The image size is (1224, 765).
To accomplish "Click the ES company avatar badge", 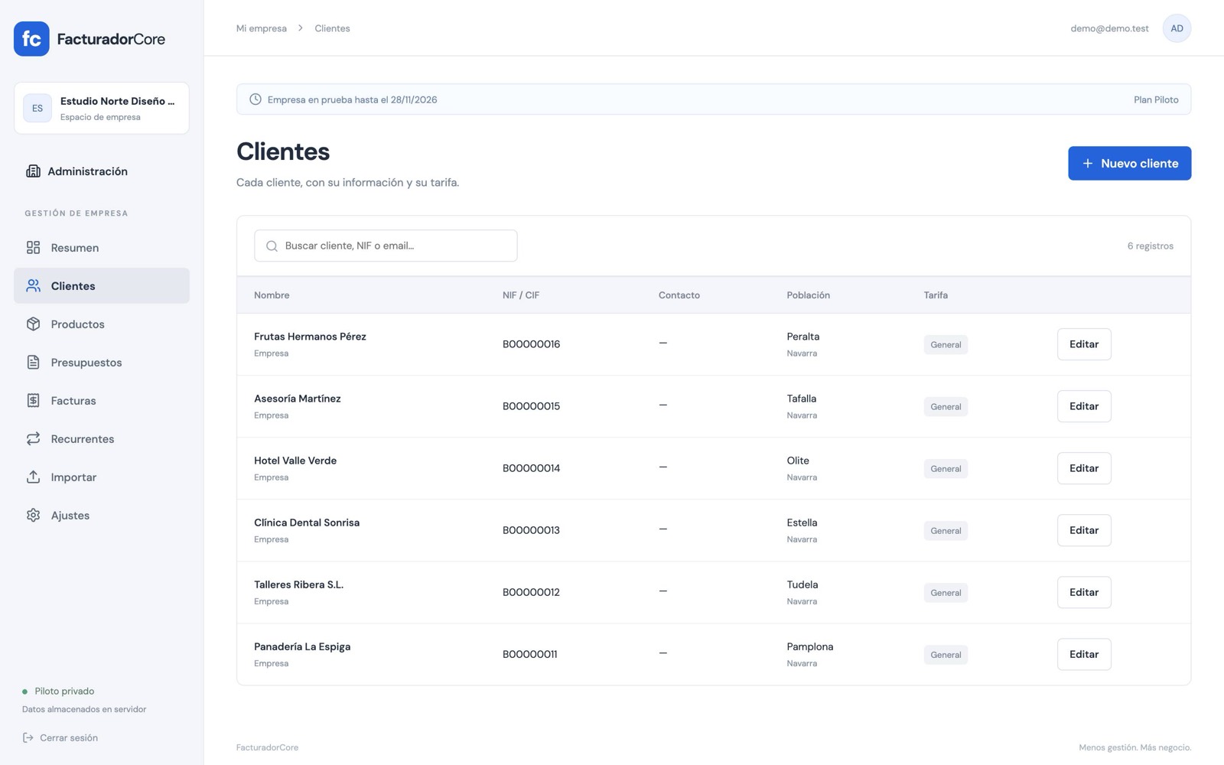I will click(37, 108).
